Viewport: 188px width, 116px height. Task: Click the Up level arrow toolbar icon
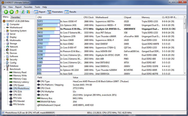coord(17,12)
